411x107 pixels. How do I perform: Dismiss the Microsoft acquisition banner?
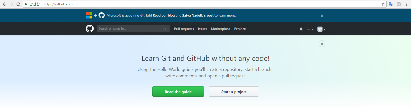point(322,16)
